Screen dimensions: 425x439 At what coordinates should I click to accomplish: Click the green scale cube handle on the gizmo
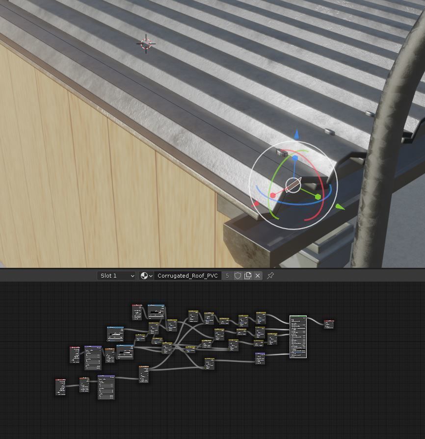point(318,197)
